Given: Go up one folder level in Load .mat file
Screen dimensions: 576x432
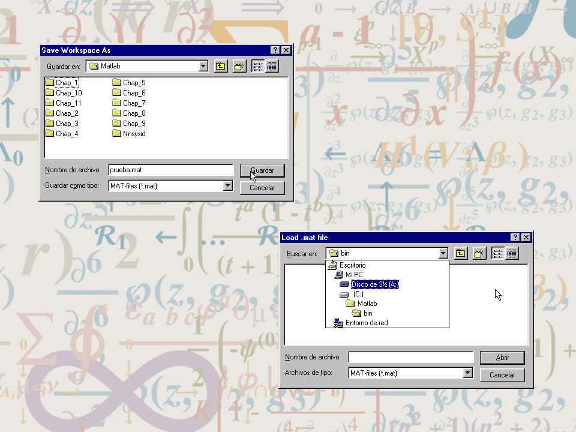Looking at the screenshot, I should (x=461, y=253).
